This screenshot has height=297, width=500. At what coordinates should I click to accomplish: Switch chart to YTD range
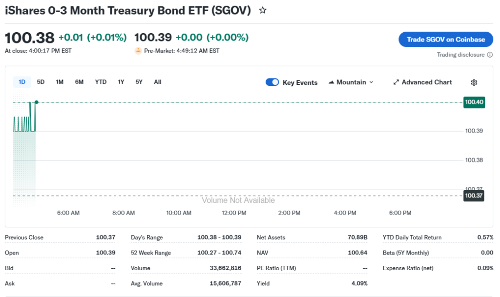(101, 82)
